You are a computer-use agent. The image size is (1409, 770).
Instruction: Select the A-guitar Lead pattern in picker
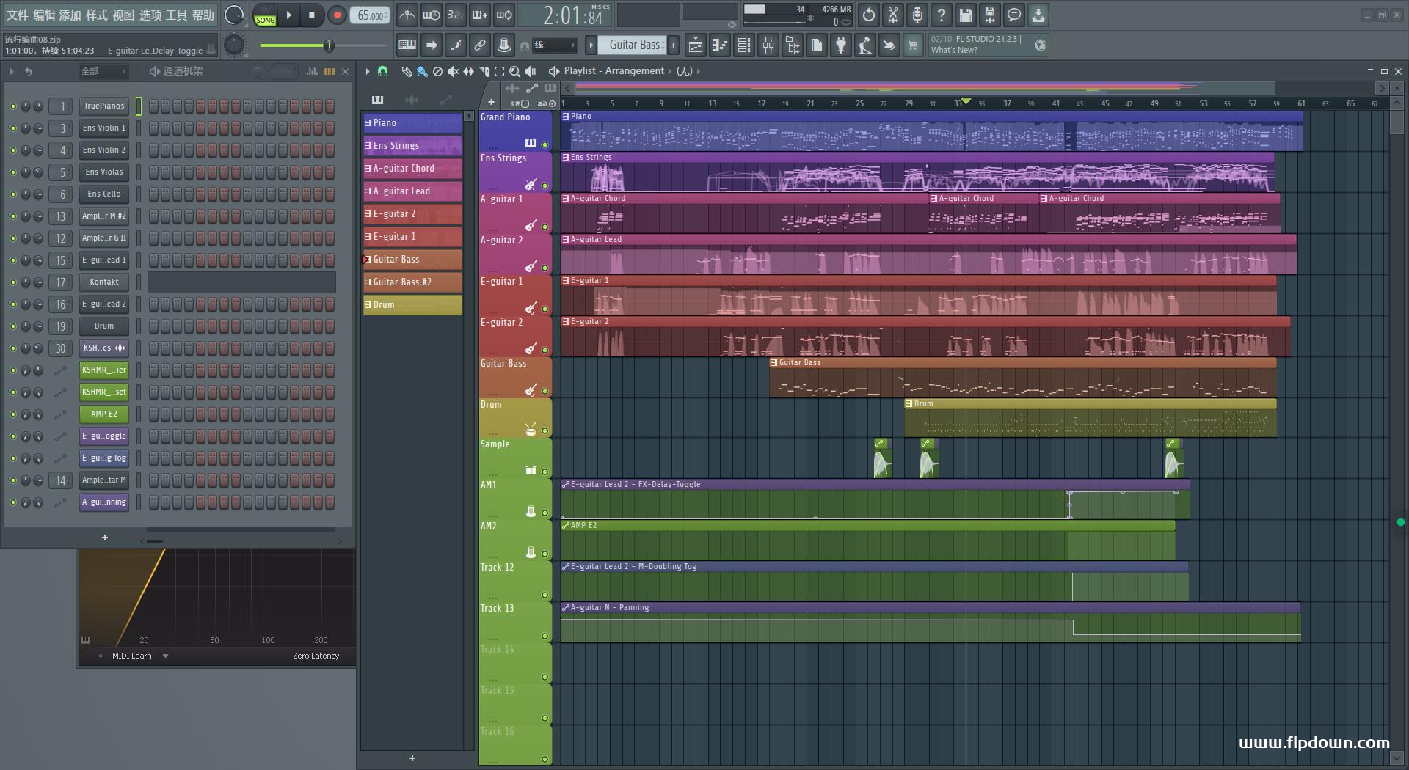(x=412, y=191)
